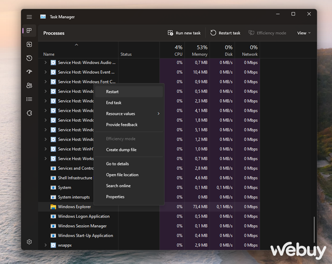Choose End task in context menu
The image size is (332, 264).
tap(129, 103)
